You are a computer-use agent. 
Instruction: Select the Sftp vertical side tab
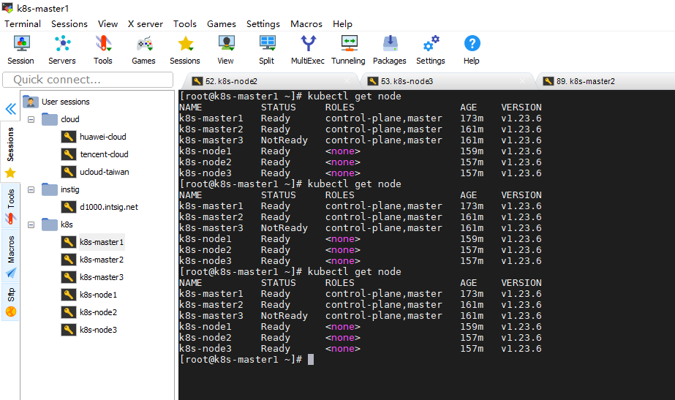pyautogui.click(x=10, y=301)
